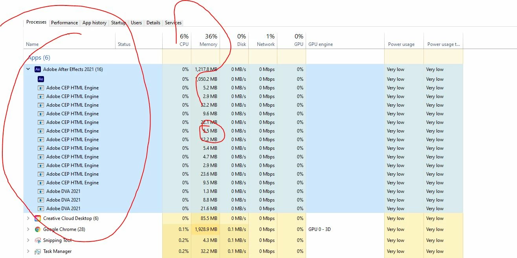Viewport: 517px width, 258px height.
Task: Click the CEP HTML Engine icon in the 12.2 MB row
Action: coord(41,140)
